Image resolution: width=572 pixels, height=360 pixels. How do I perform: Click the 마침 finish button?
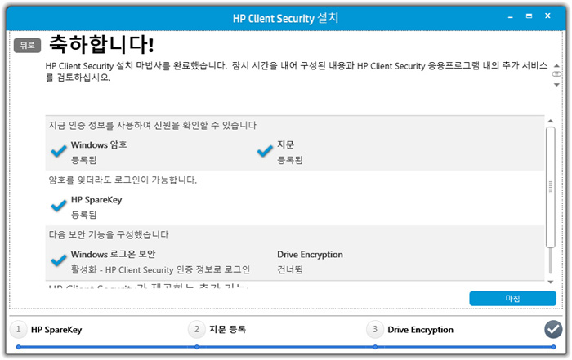click(x=512, y=299)
